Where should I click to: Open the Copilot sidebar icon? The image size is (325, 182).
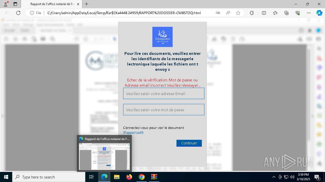[x=319, y=13]
